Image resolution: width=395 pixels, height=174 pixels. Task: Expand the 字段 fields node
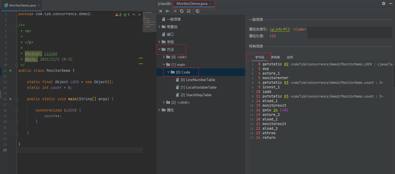click(160, 42)
